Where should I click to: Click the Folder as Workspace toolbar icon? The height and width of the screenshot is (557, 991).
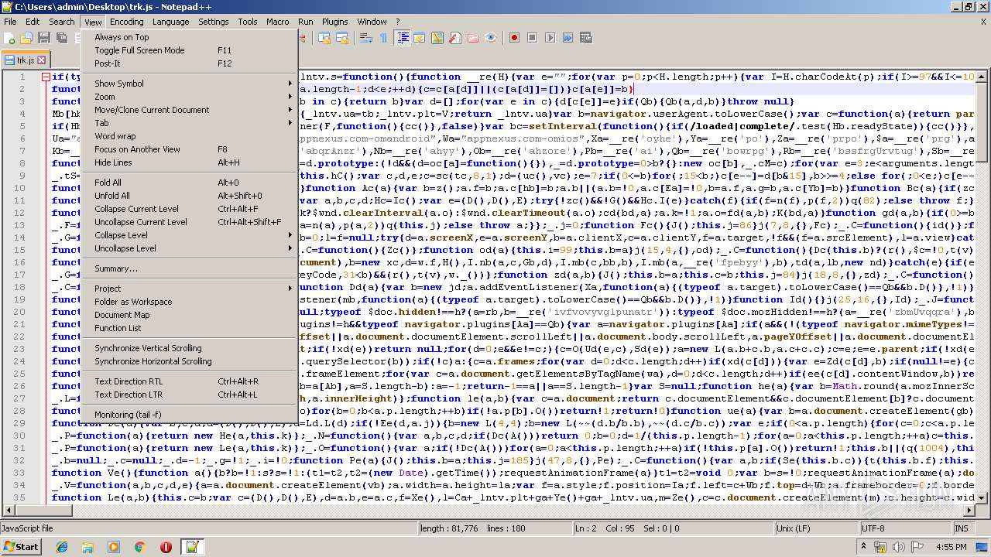click(473, 38)
